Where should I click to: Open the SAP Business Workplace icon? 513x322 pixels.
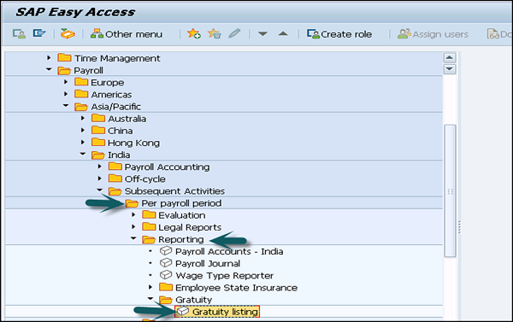pyautogui.click(x=68, y=33)
